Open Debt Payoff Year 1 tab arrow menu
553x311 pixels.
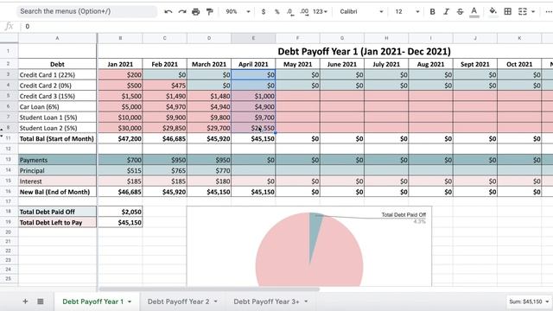130,301
